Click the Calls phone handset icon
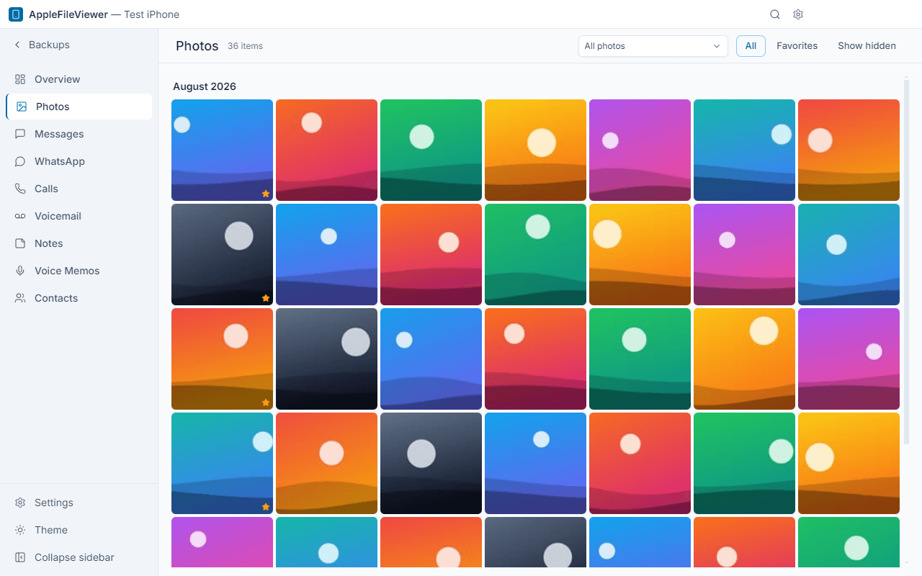 [x=20, y=189]
